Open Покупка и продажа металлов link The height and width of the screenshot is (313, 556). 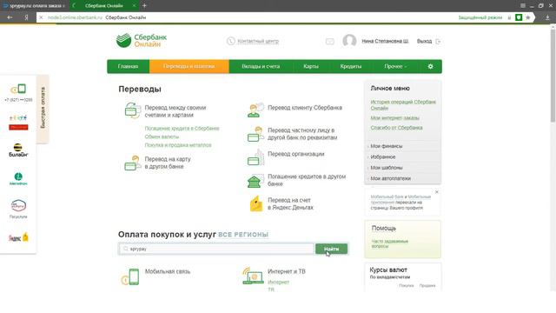point(178,145)
